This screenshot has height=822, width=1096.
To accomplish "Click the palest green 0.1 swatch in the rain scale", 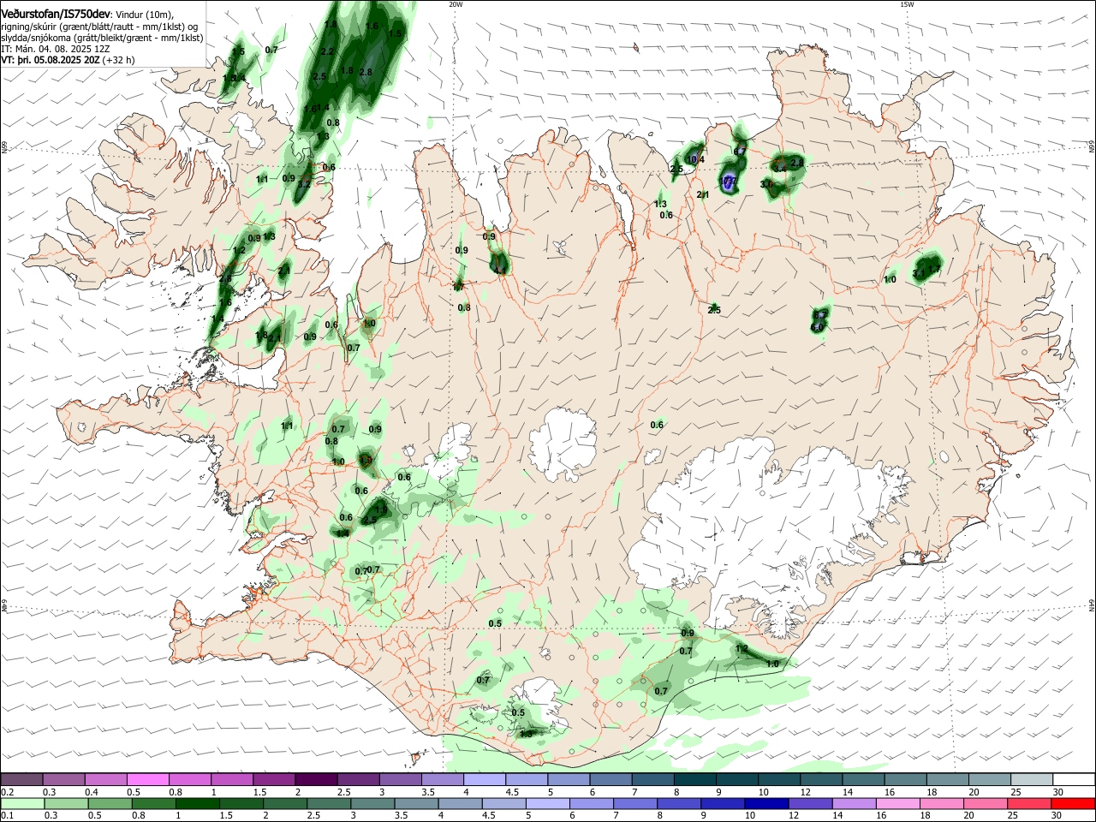I will 22,803.
